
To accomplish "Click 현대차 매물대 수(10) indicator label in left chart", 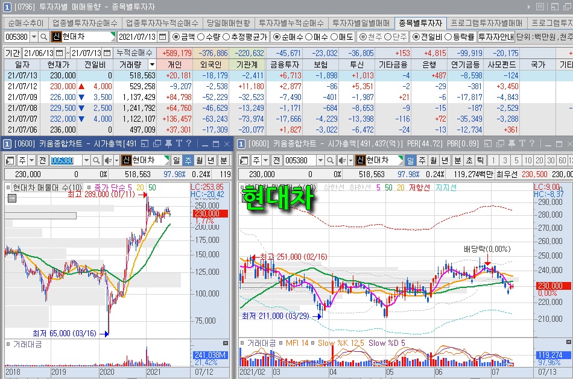I will 48,187.
